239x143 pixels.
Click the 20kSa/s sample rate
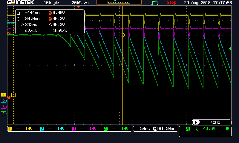point(80,3)
